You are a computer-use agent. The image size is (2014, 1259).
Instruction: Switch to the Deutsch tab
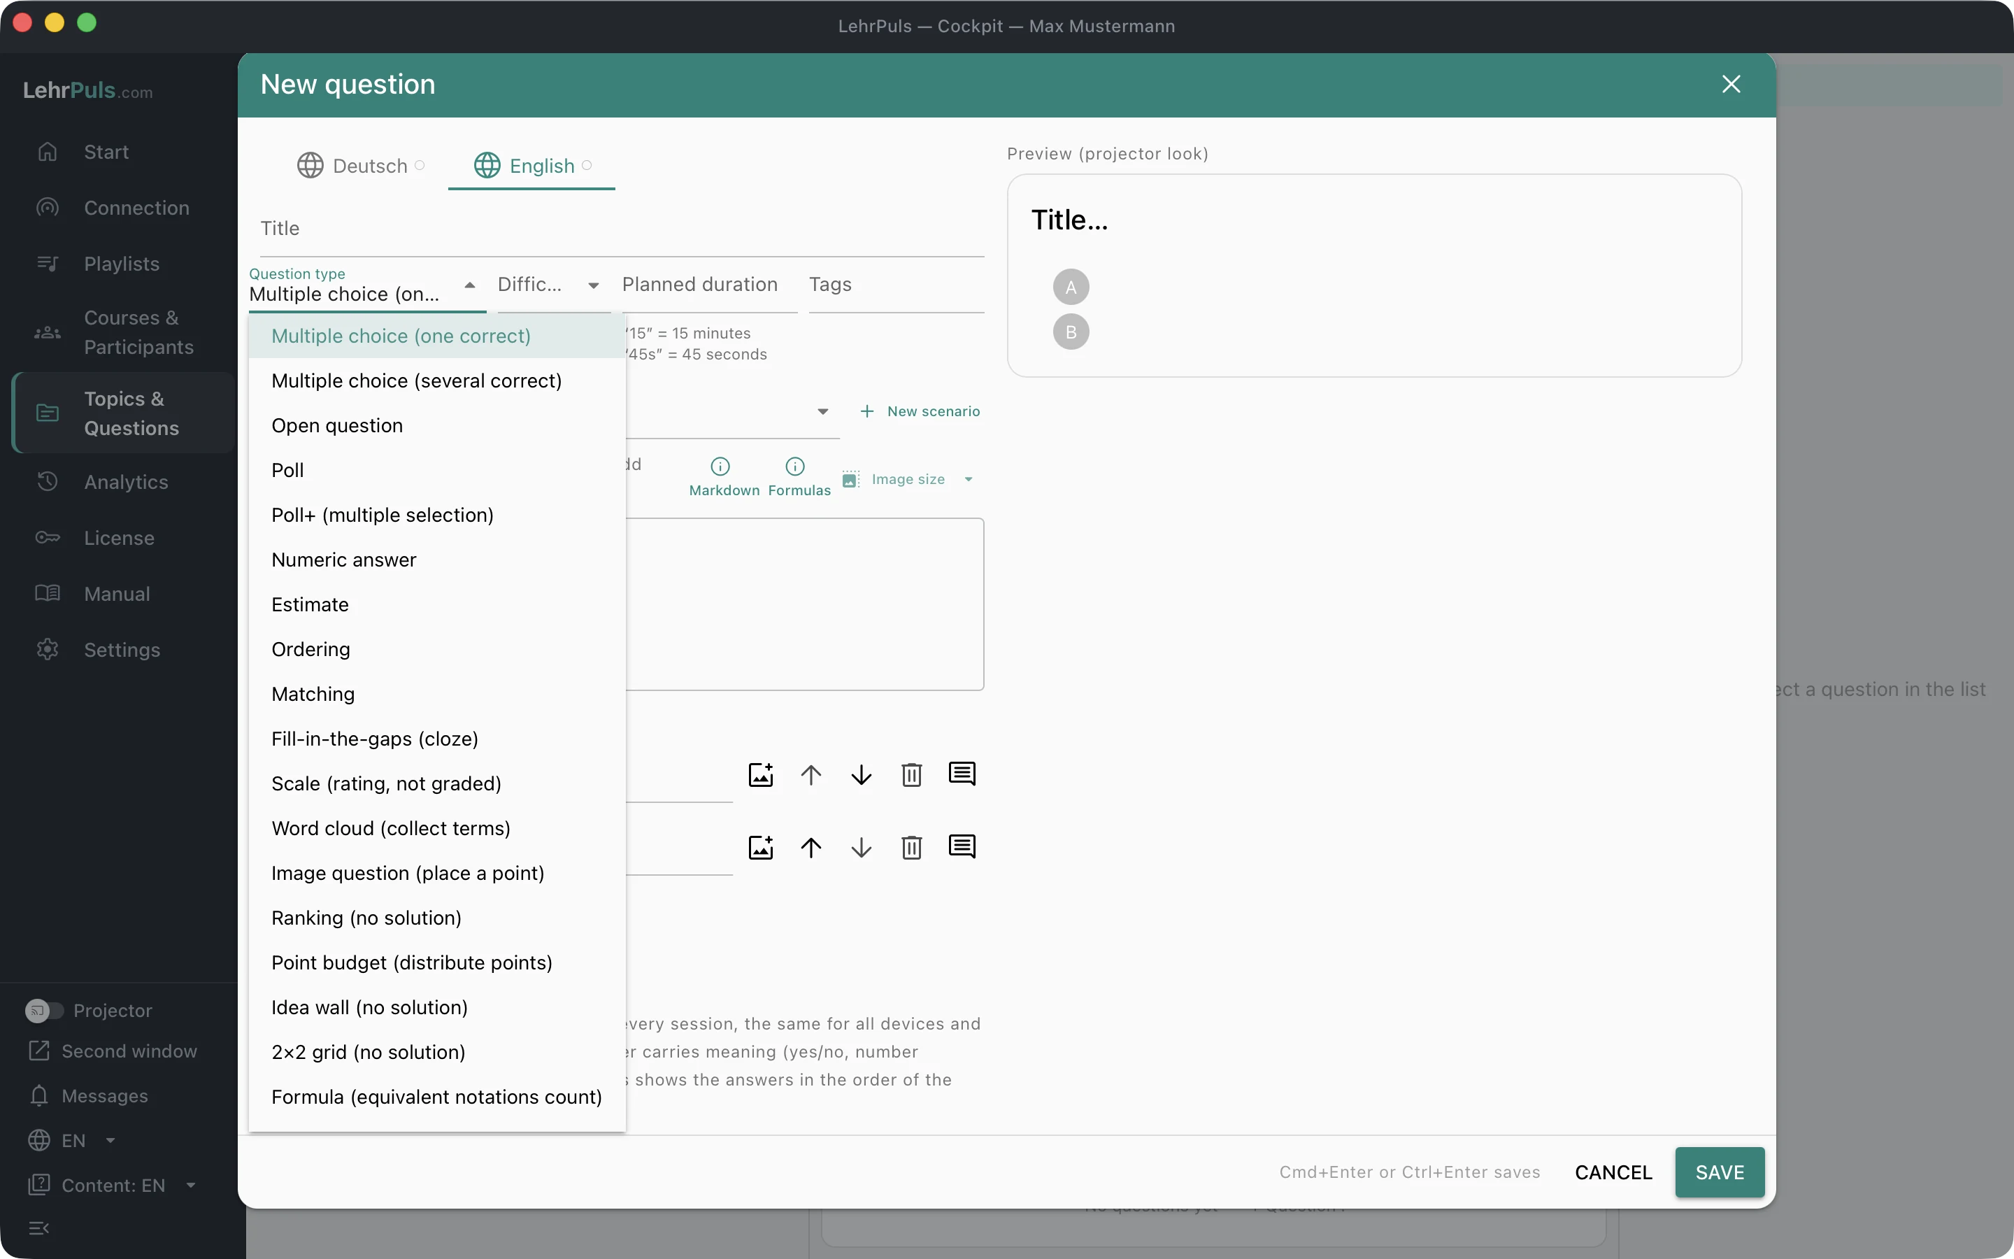[359, 166]
